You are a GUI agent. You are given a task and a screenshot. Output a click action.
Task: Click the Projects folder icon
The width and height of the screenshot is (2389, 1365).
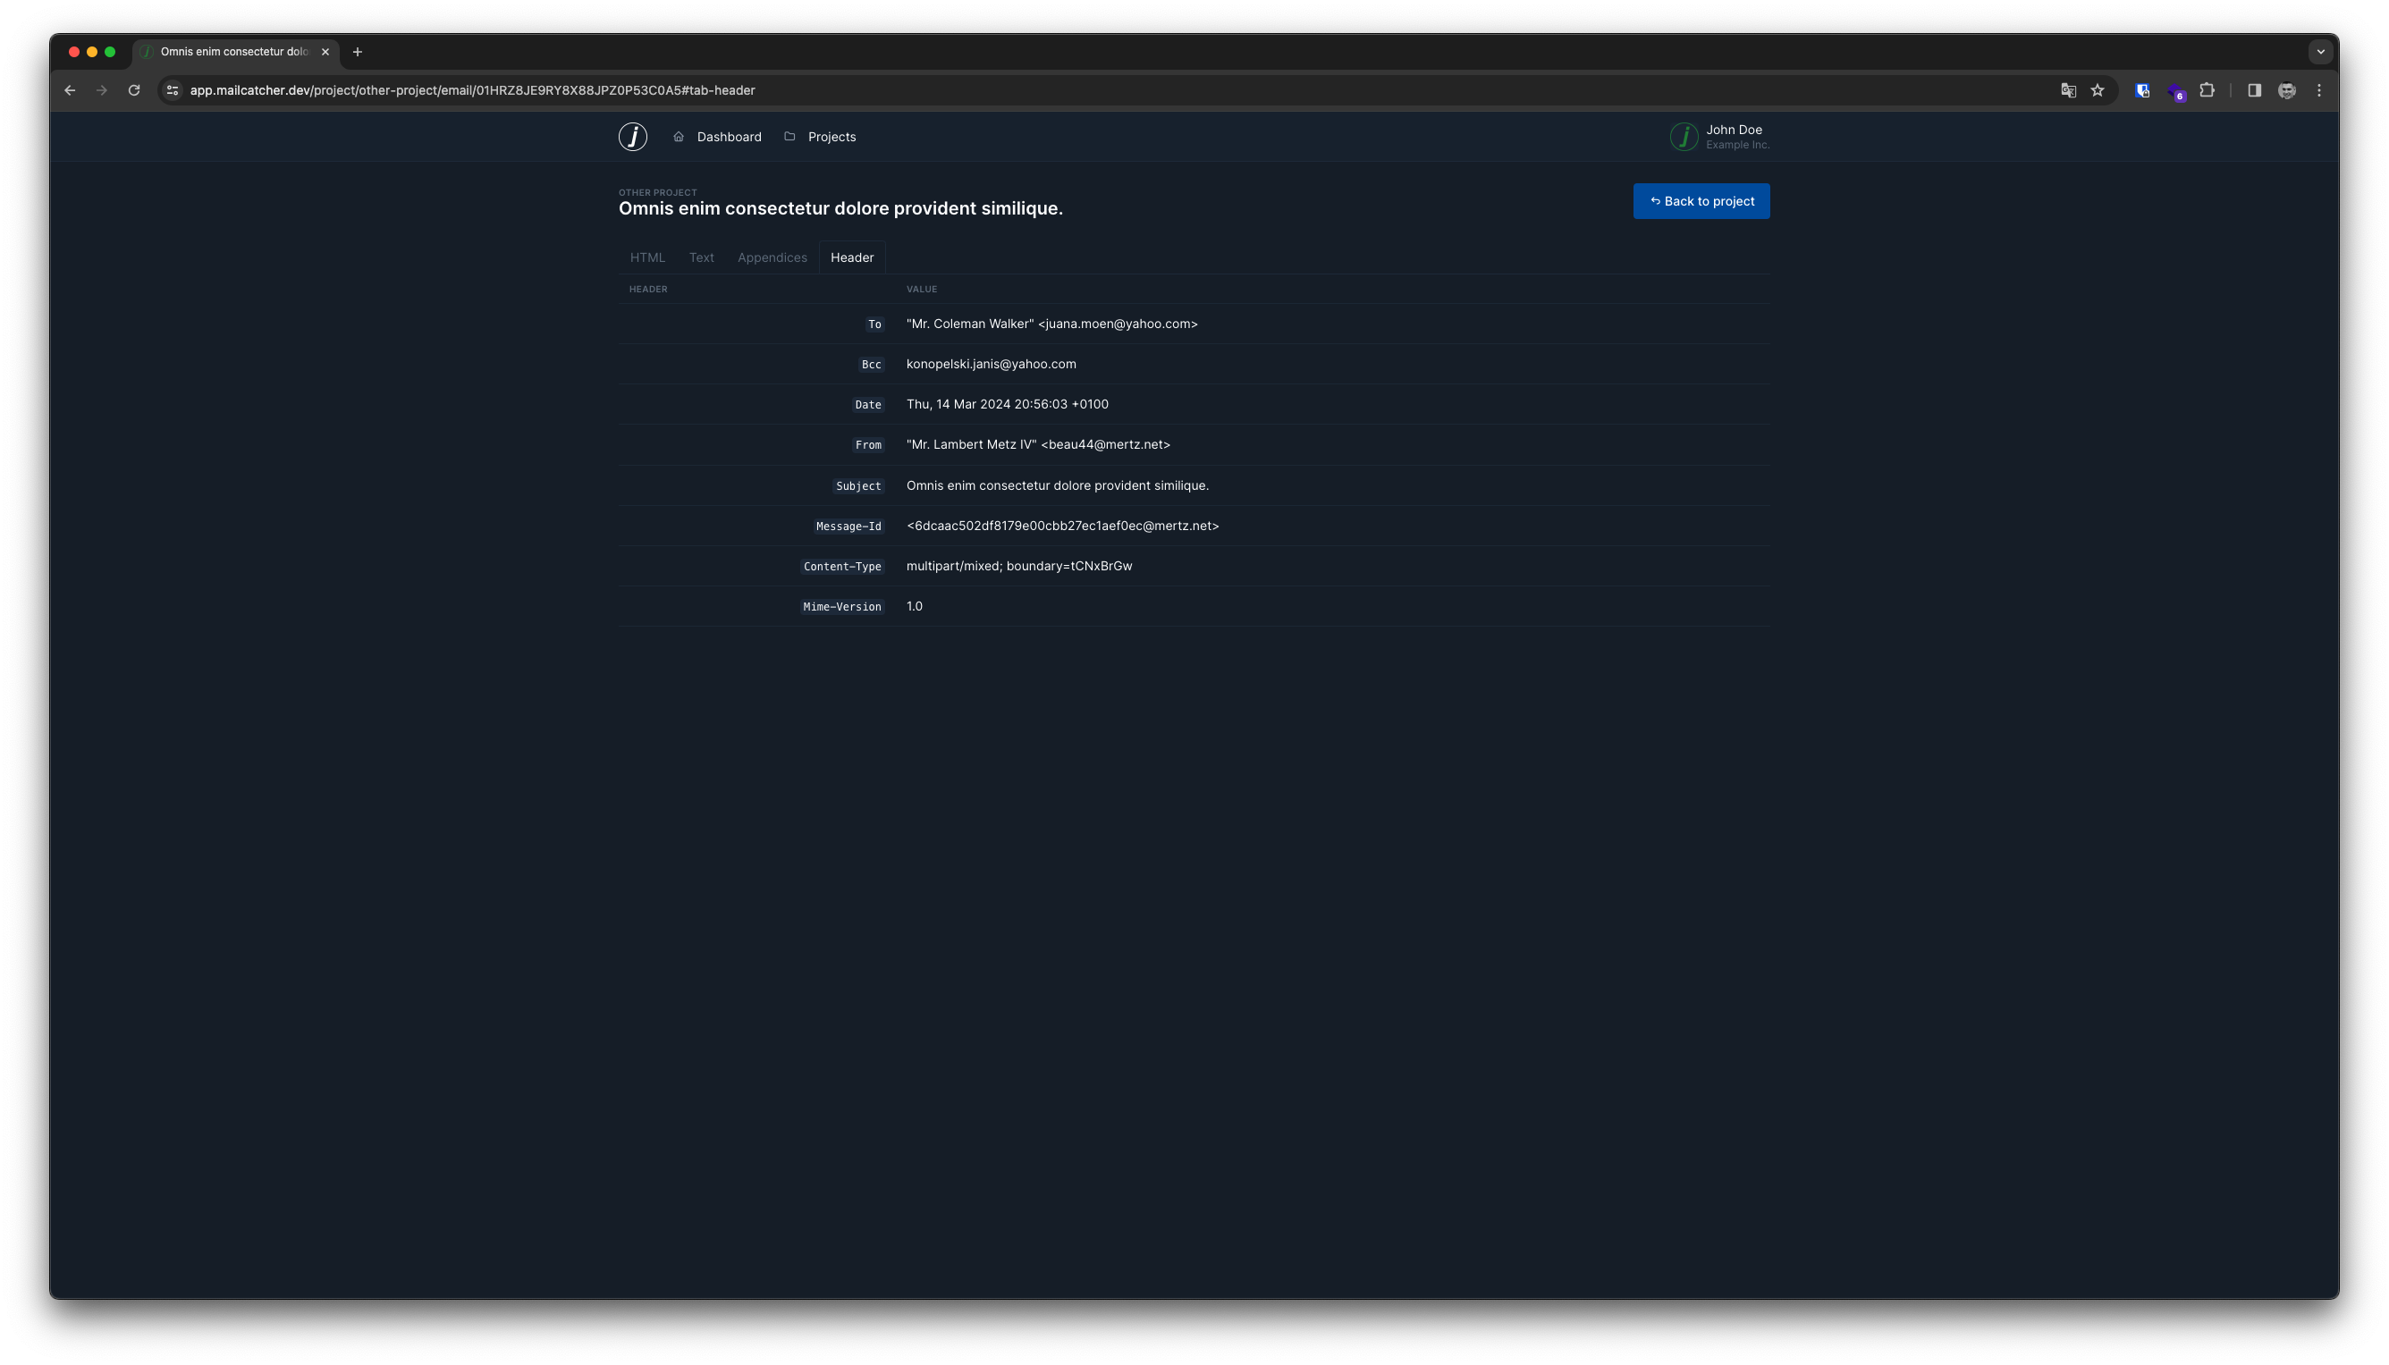pyautogui.click(x=789, y=137)
